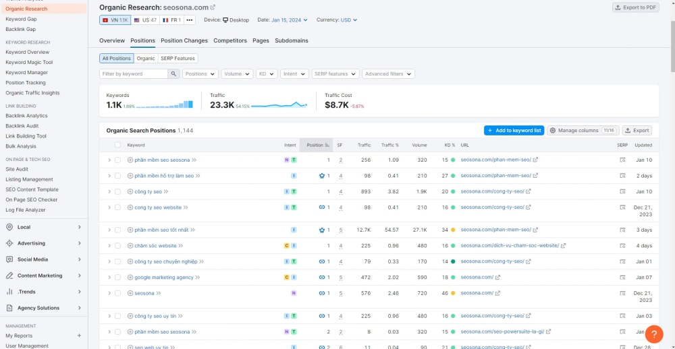Open the Advanced filters dropdown
The image size is (675, 349).
click(x=388, y=74)
